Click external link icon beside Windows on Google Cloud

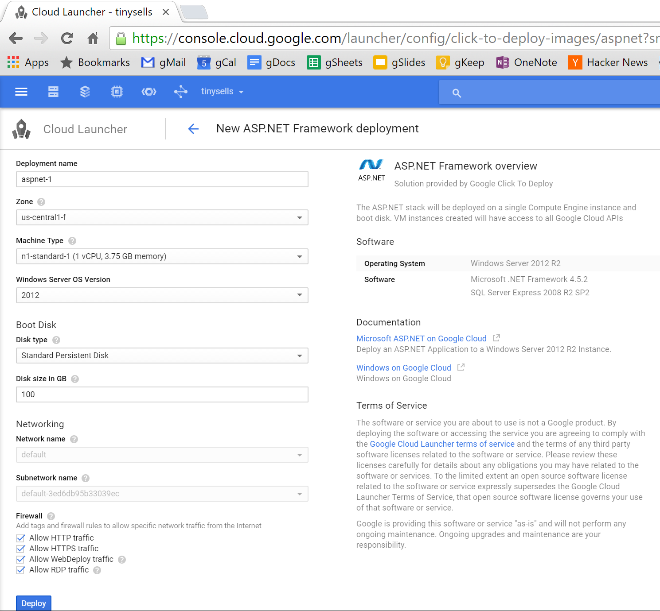[x=461, y=367]
